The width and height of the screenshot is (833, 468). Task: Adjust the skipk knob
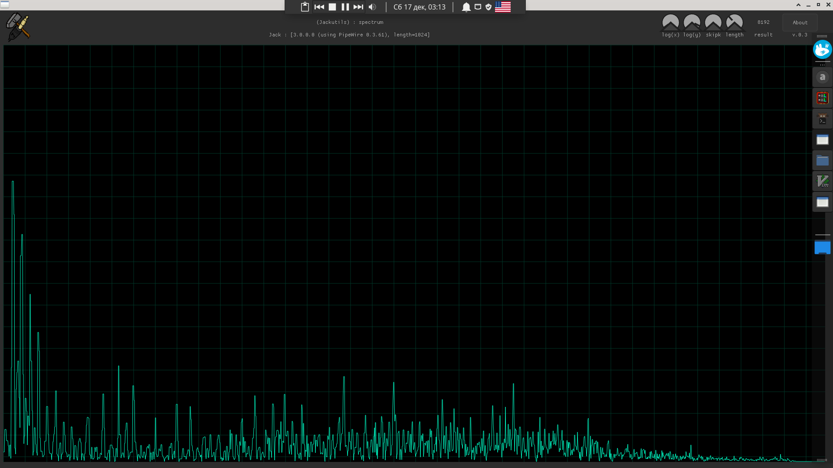(x=713, y=23)
